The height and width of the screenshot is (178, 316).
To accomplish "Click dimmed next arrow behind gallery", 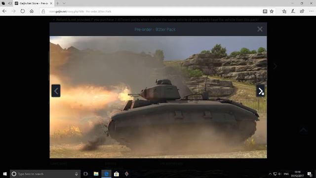I will coord(276,66).
